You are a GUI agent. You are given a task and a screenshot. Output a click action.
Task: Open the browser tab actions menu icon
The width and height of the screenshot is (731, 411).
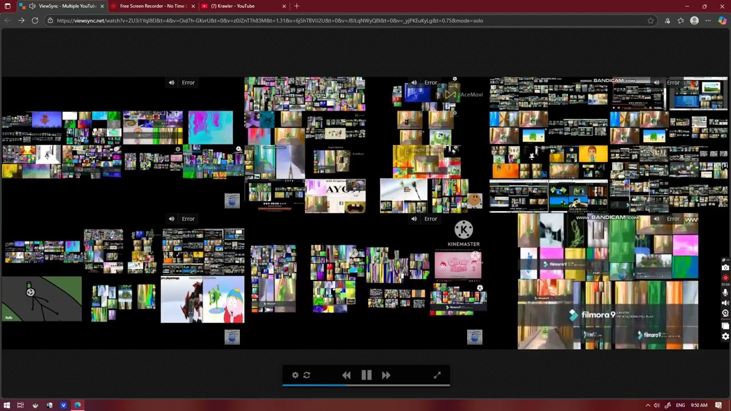pyautogui.click(x=7, y=6)
